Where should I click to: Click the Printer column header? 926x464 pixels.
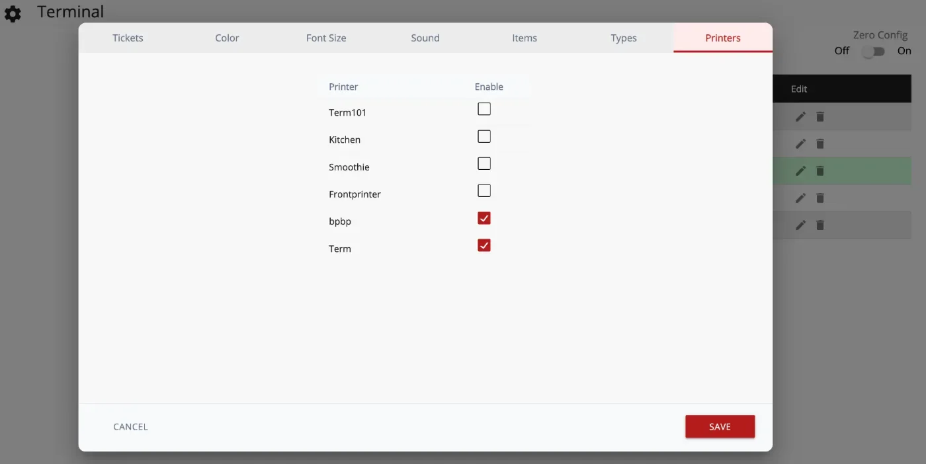tap(343, 87)
